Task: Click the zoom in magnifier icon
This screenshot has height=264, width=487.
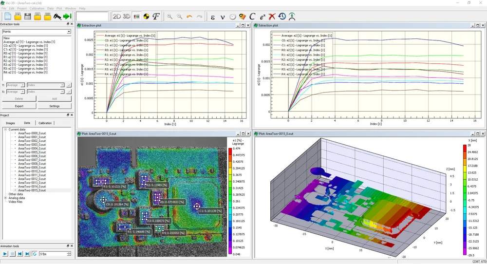Action: click(170, 17)
